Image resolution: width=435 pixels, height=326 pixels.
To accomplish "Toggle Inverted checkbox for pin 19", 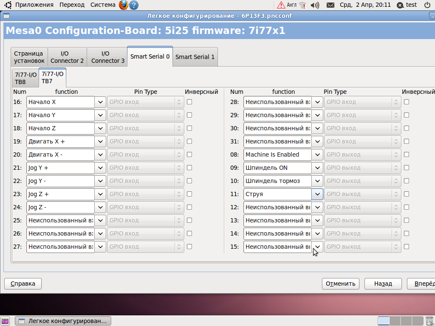I will tap(189, 141).
